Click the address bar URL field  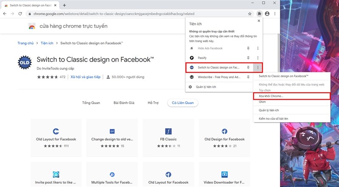tap(139, 14)
